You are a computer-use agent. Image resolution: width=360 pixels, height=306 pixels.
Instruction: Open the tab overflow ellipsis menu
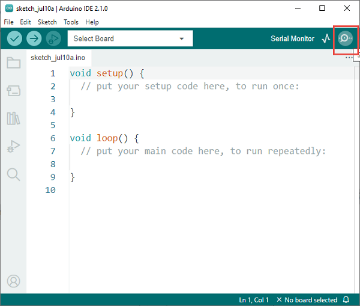349,57
